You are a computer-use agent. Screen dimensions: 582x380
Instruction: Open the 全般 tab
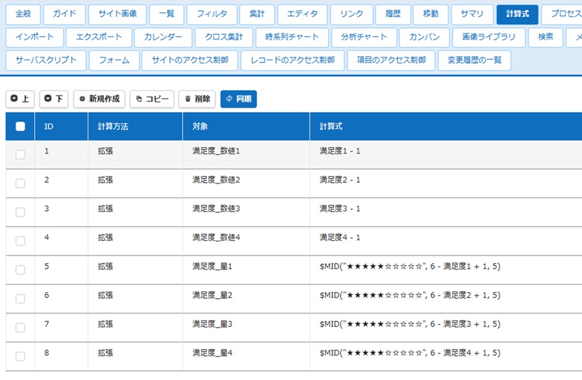[23, 14]
